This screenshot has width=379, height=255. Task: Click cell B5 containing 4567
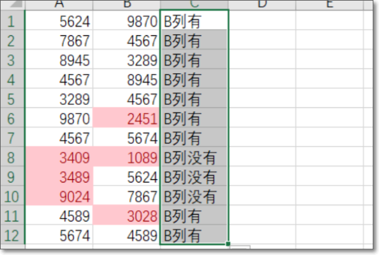126,98
